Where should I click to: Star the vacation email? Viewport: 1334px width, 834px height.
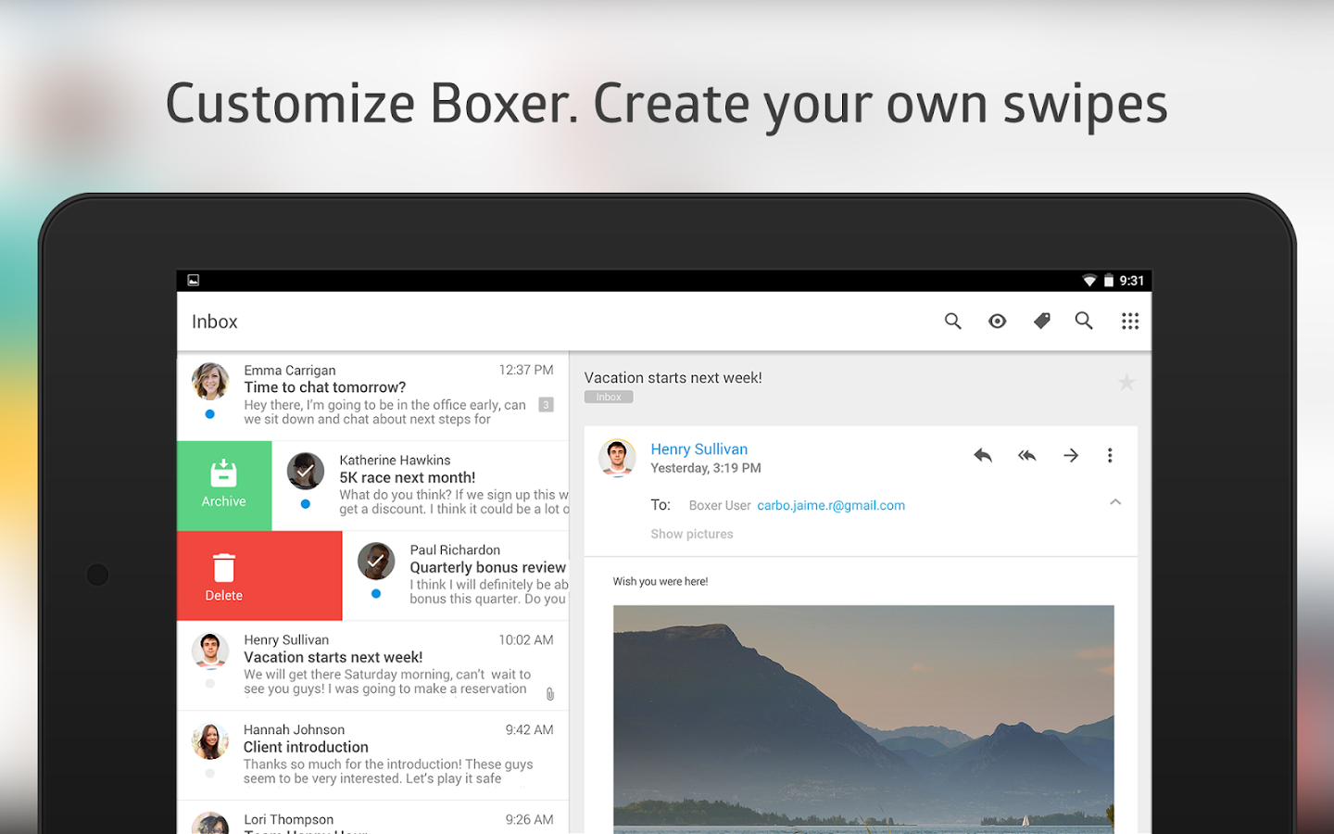point(1126,382)
